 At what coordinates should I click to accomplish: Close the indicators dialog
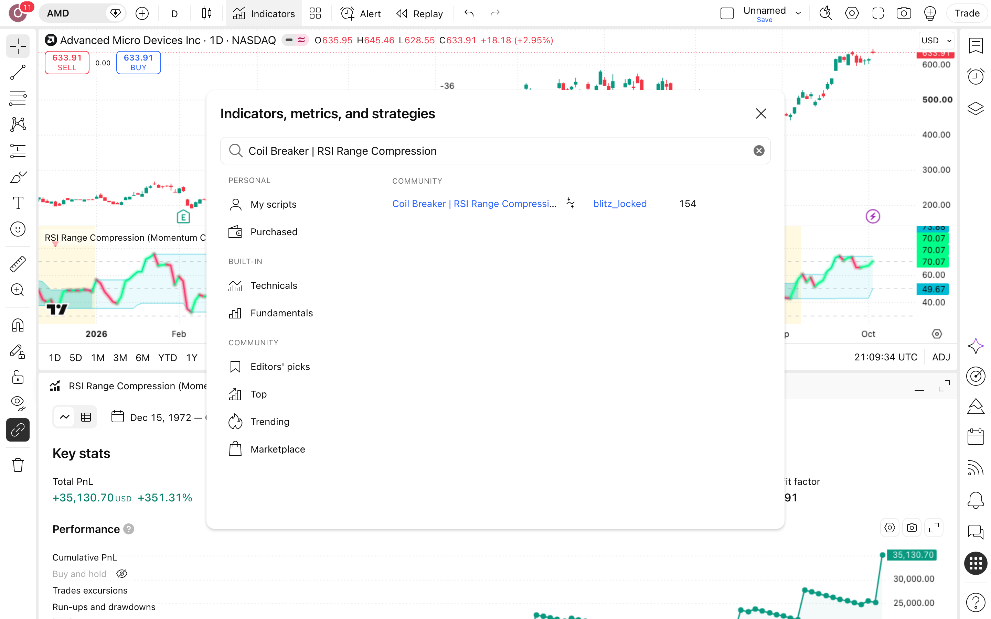click(761, 113)
